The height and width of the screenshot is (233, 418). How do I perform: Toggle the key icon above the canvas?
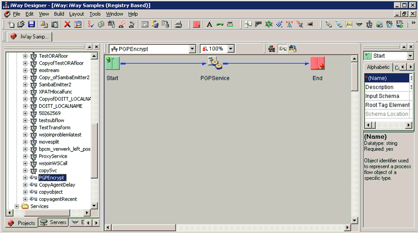point(282,49)
